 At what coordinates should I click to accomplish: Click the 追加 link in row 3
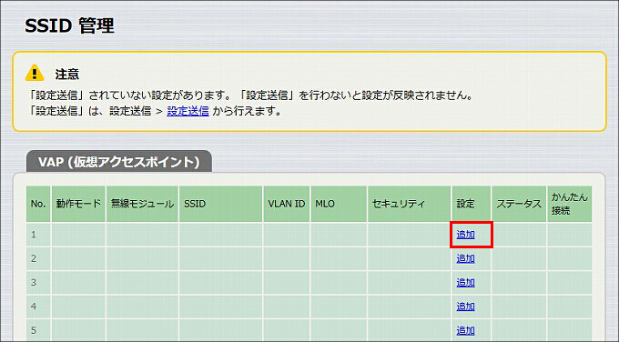pyautogui.click(x=465, y=283)
